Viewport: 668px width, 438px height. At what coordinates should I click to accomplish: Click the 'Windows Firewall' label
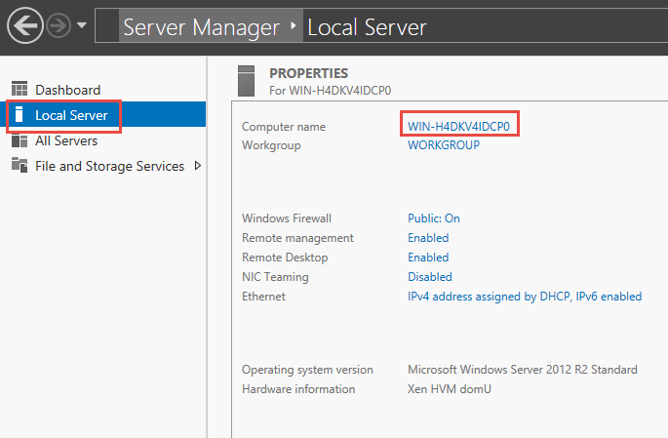coord(287,219)
